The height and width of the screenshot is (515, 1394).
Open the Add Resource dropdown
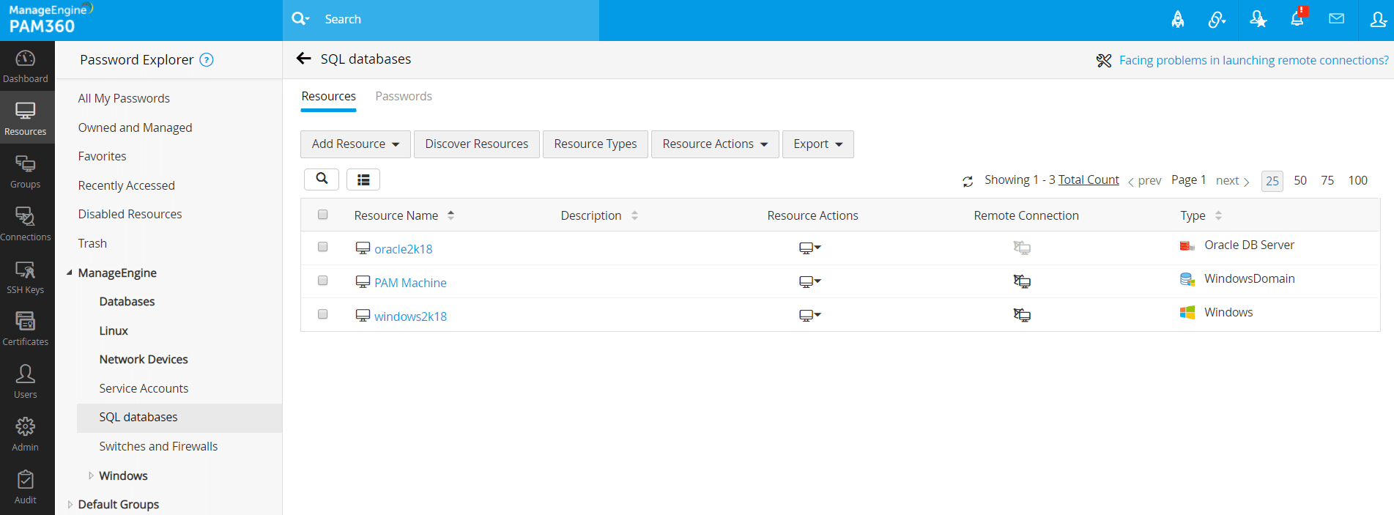pos(355,144)
